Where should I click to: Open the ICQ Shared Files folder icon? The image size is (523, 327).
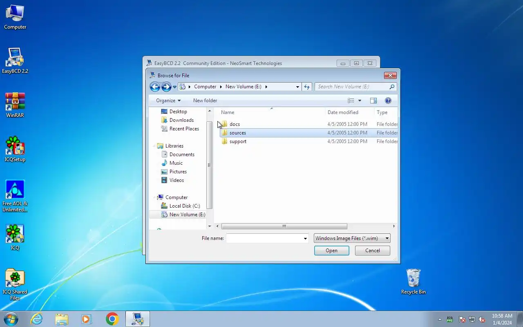point(15,284)
